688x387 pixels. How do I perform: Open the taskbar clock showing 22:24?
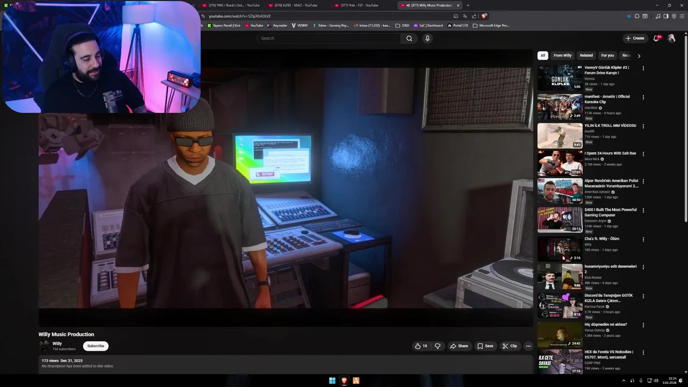pos(670,381)
